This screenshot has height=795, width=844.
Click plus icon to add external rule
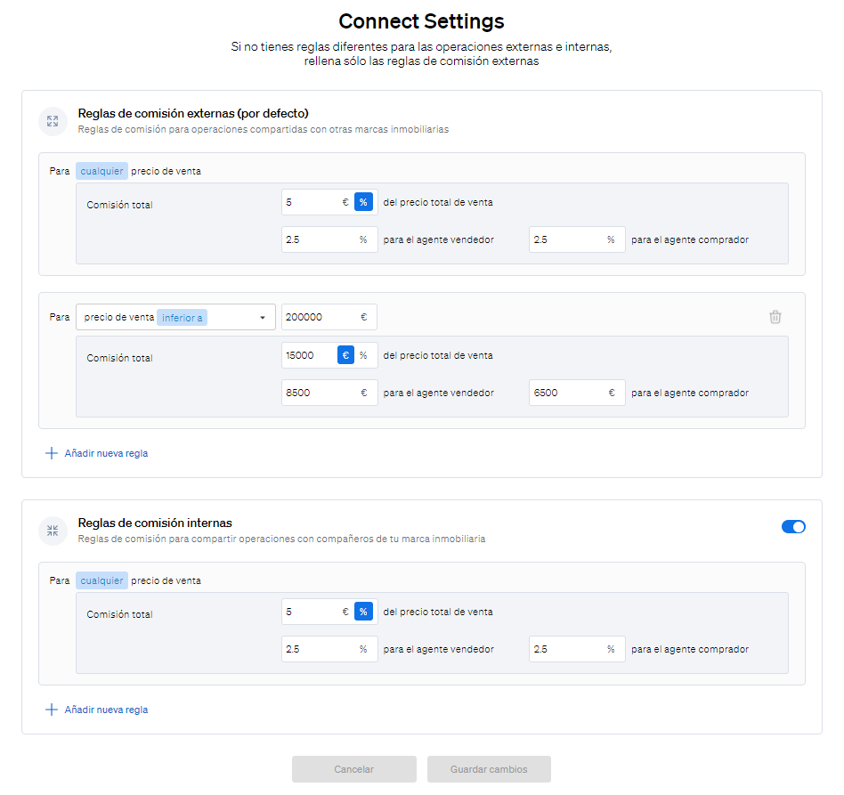[x=51, y=453]
